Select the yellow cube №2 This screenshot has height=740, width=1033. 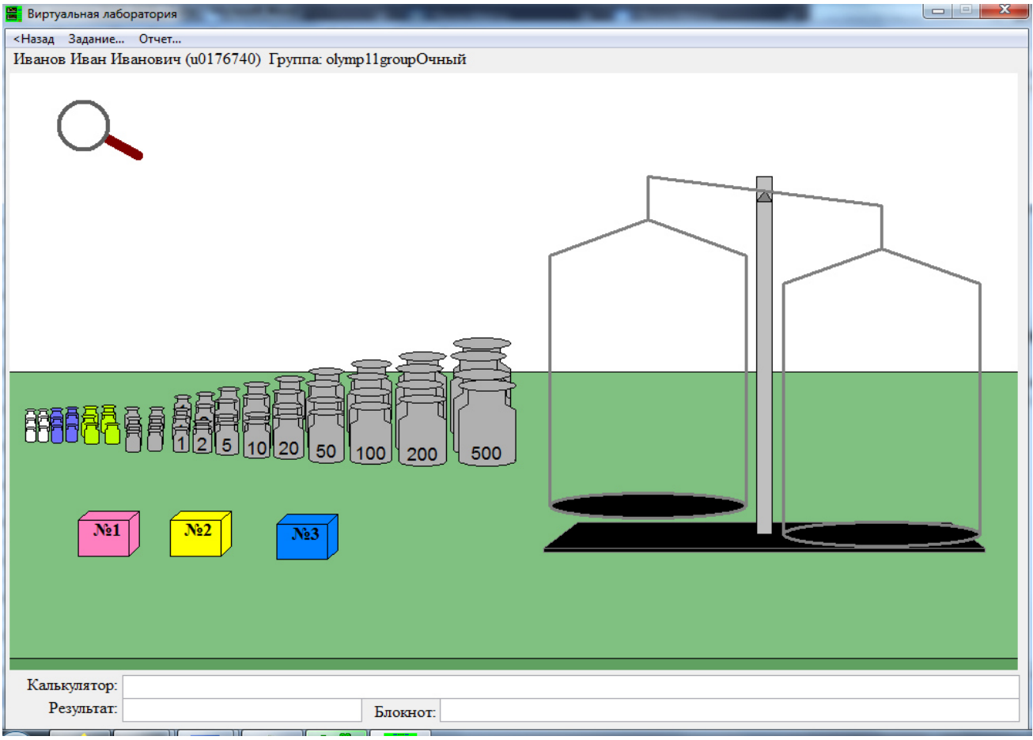click(201, 534)
